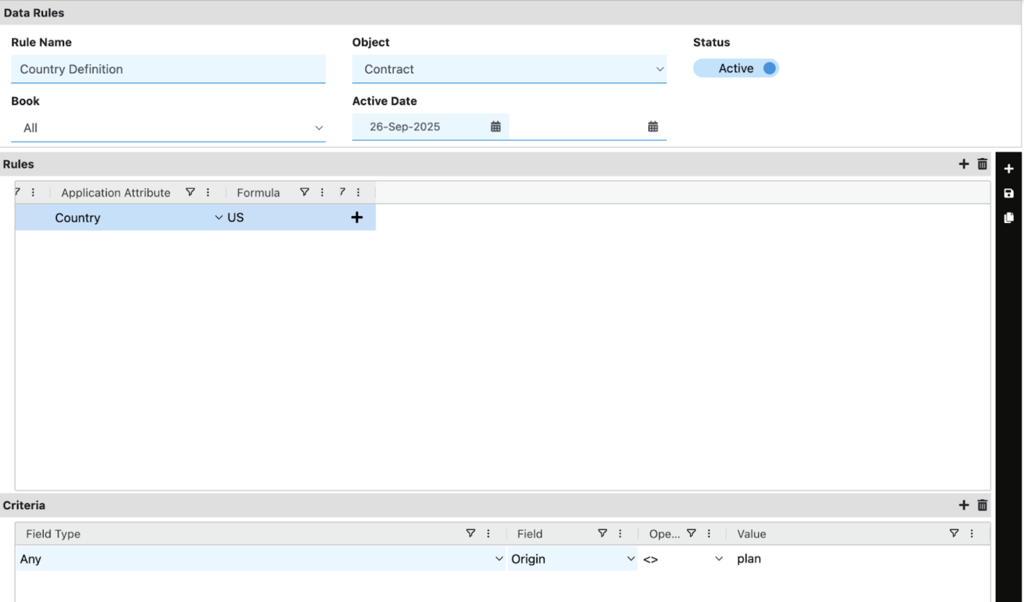
Task: Click the copy icon in black sidebar
Action: coord(1009,218)
